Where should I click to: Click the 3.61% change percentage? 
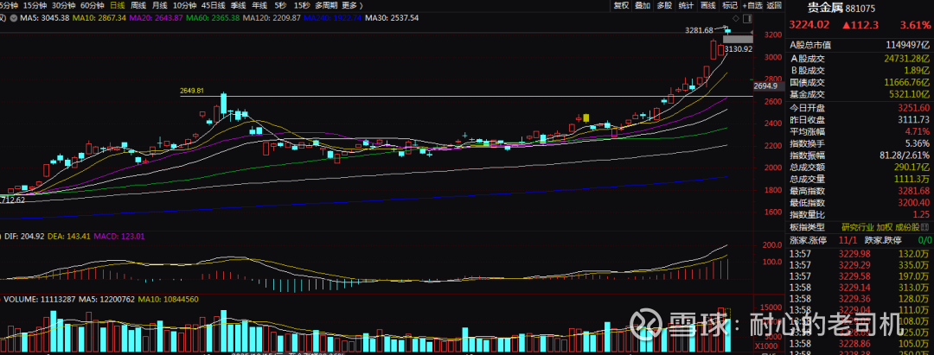pos(918,25)
